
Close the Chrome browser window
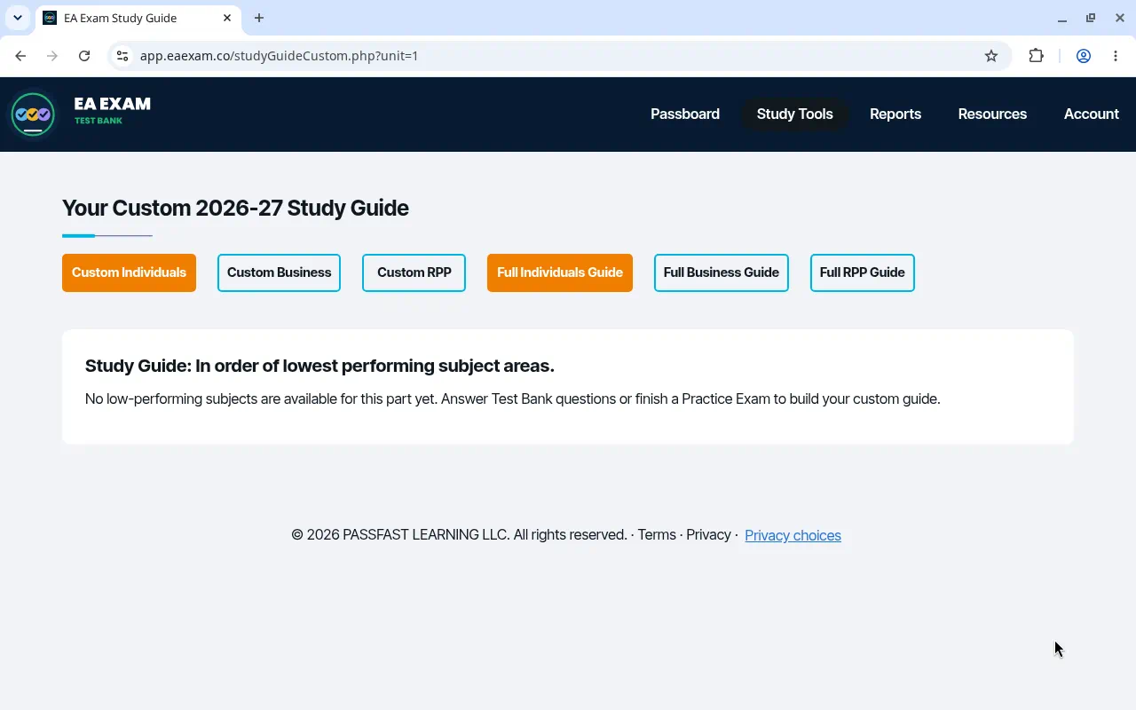tap(1119, 18)
